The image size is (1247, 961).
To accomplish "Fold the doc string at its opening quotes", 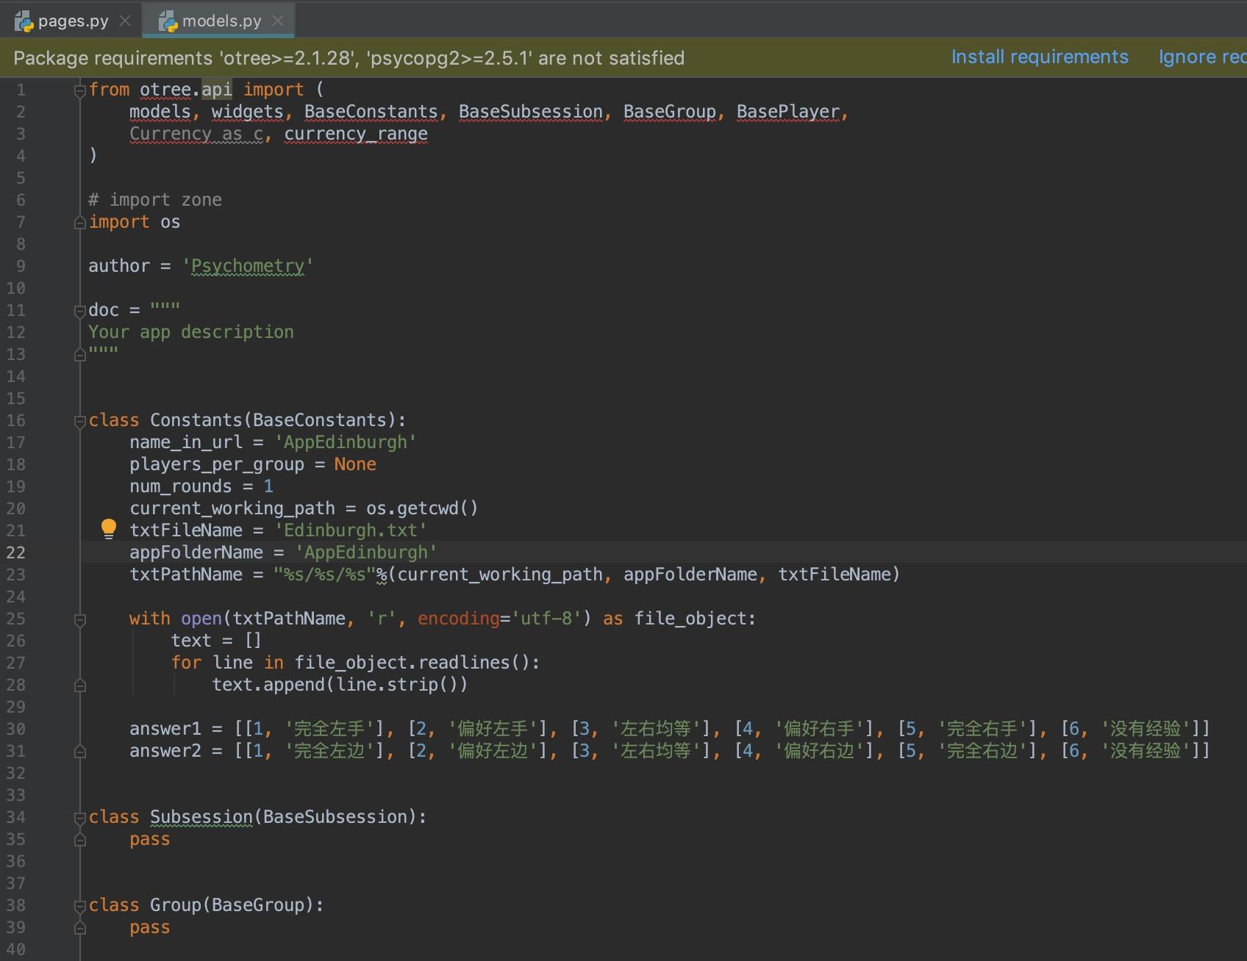I will tap(80, 311).
